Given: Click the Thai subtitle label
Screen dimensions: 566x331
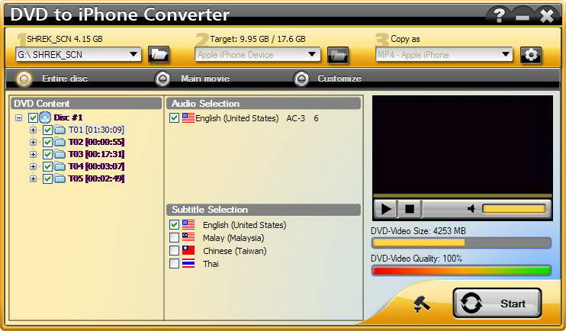Looking at the screenshot, I should [211, 264].
